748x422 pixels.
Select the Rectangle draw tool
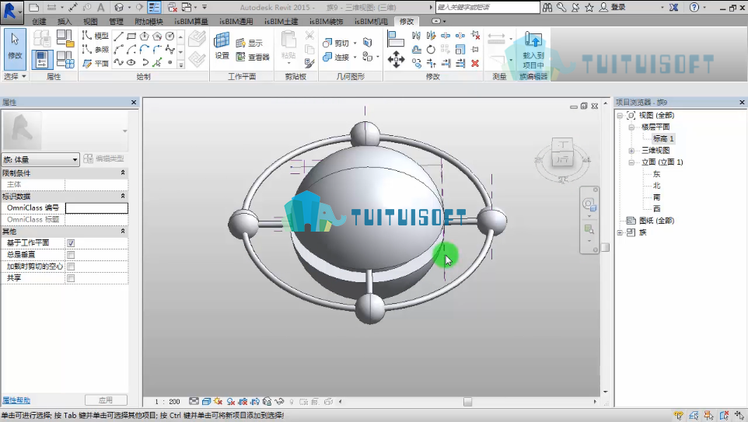tap(131, 37)
